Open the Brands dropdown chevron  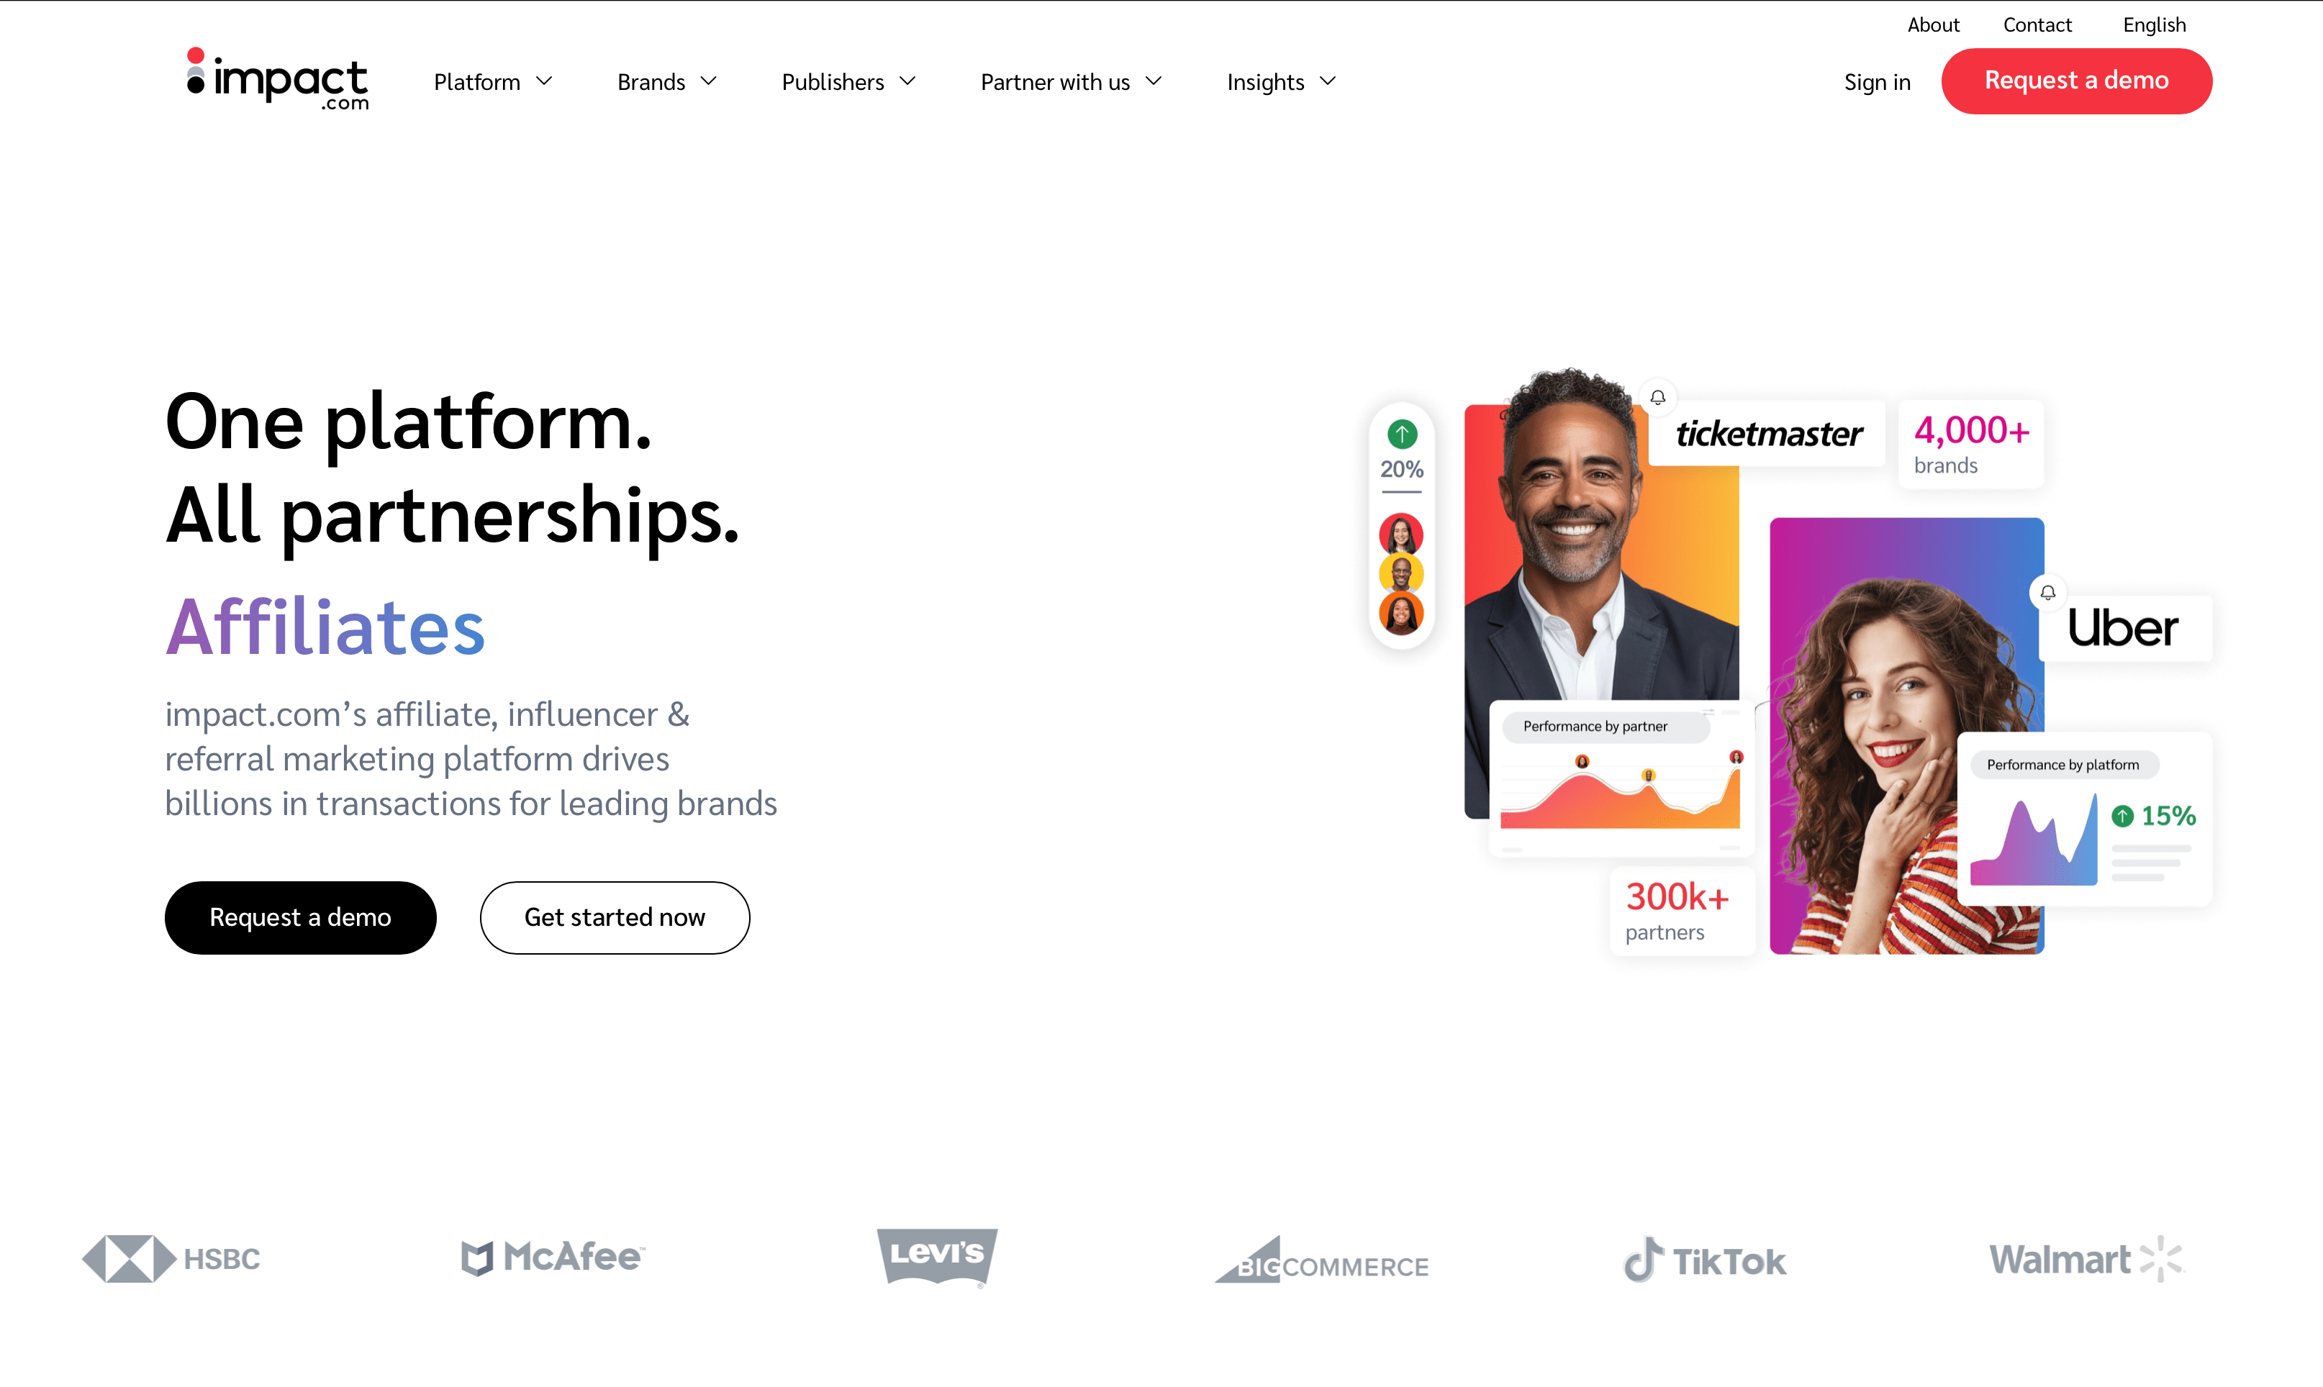(x=709, y=82)
